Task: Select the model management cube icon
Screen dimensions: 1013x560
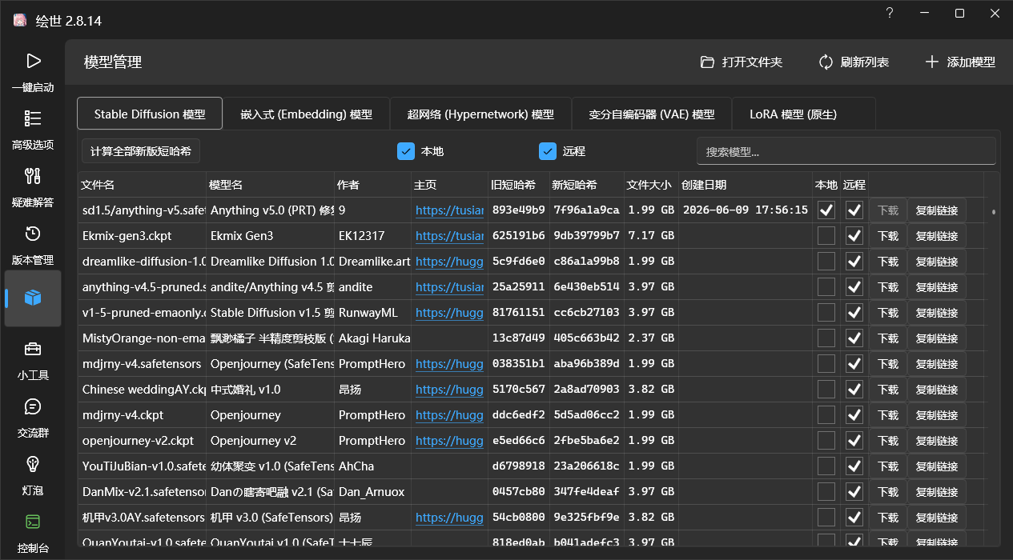Action: 33,298
